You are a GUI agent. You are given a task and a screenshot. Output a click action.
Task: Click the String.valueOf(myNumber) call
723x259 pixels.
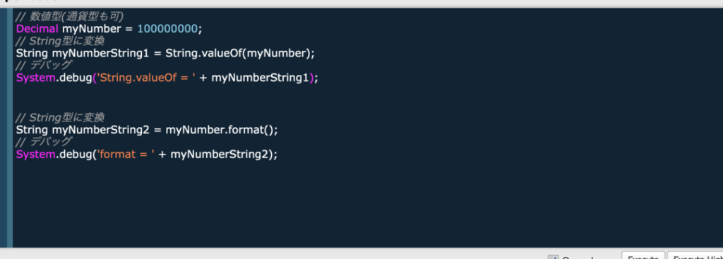coord(239,54)
